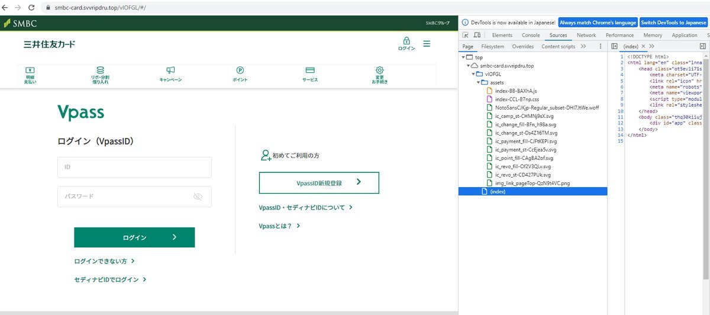This screenshot has height=315, width=710.
Task: Collapse the top tree node
Action: (463, 57)
